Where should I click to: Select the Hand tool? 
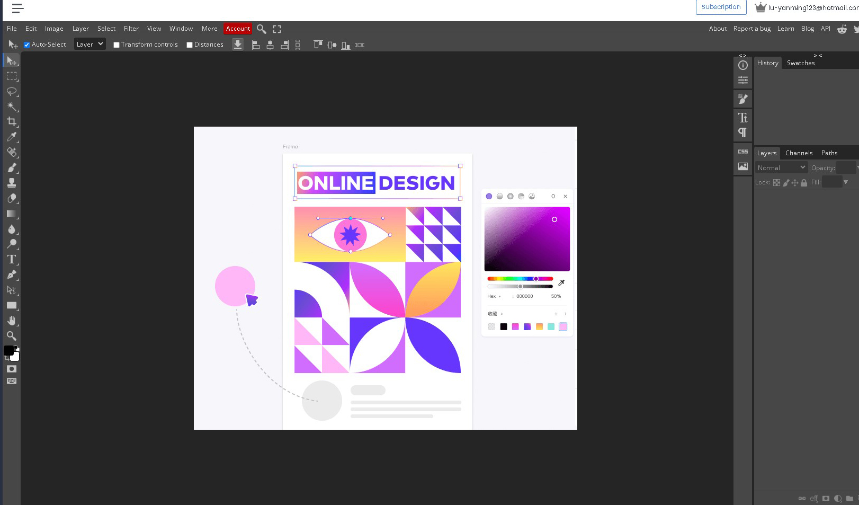tap(12, 321)
